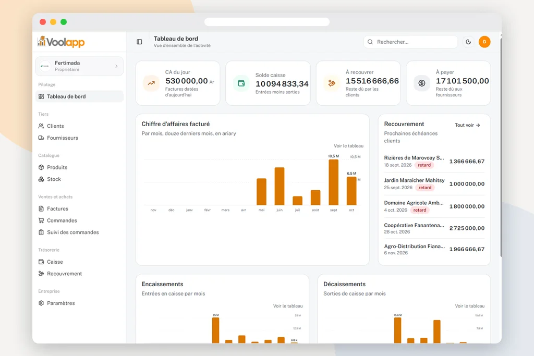Click retard badge next to 25 sept. 2026
Viewport: 534px width, 356px height.
425,188
